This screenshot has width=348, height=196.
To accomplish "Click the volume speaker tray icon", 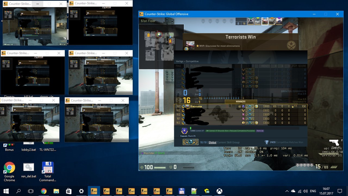I will 306,191.
